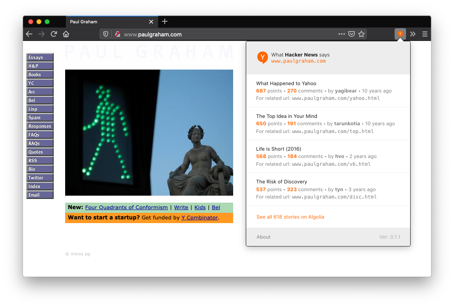Expand overflow toolbar chevrons
Image resolution: width=454 pixels, height=307 pixels.
(413, 34)
